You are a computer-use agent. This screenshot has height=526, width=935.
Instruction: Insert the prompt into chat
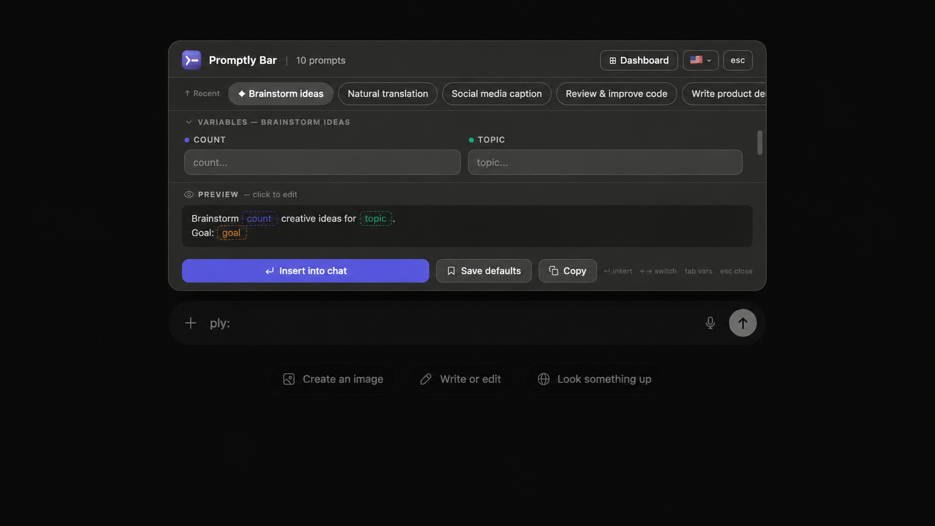(x=305, y=271)
